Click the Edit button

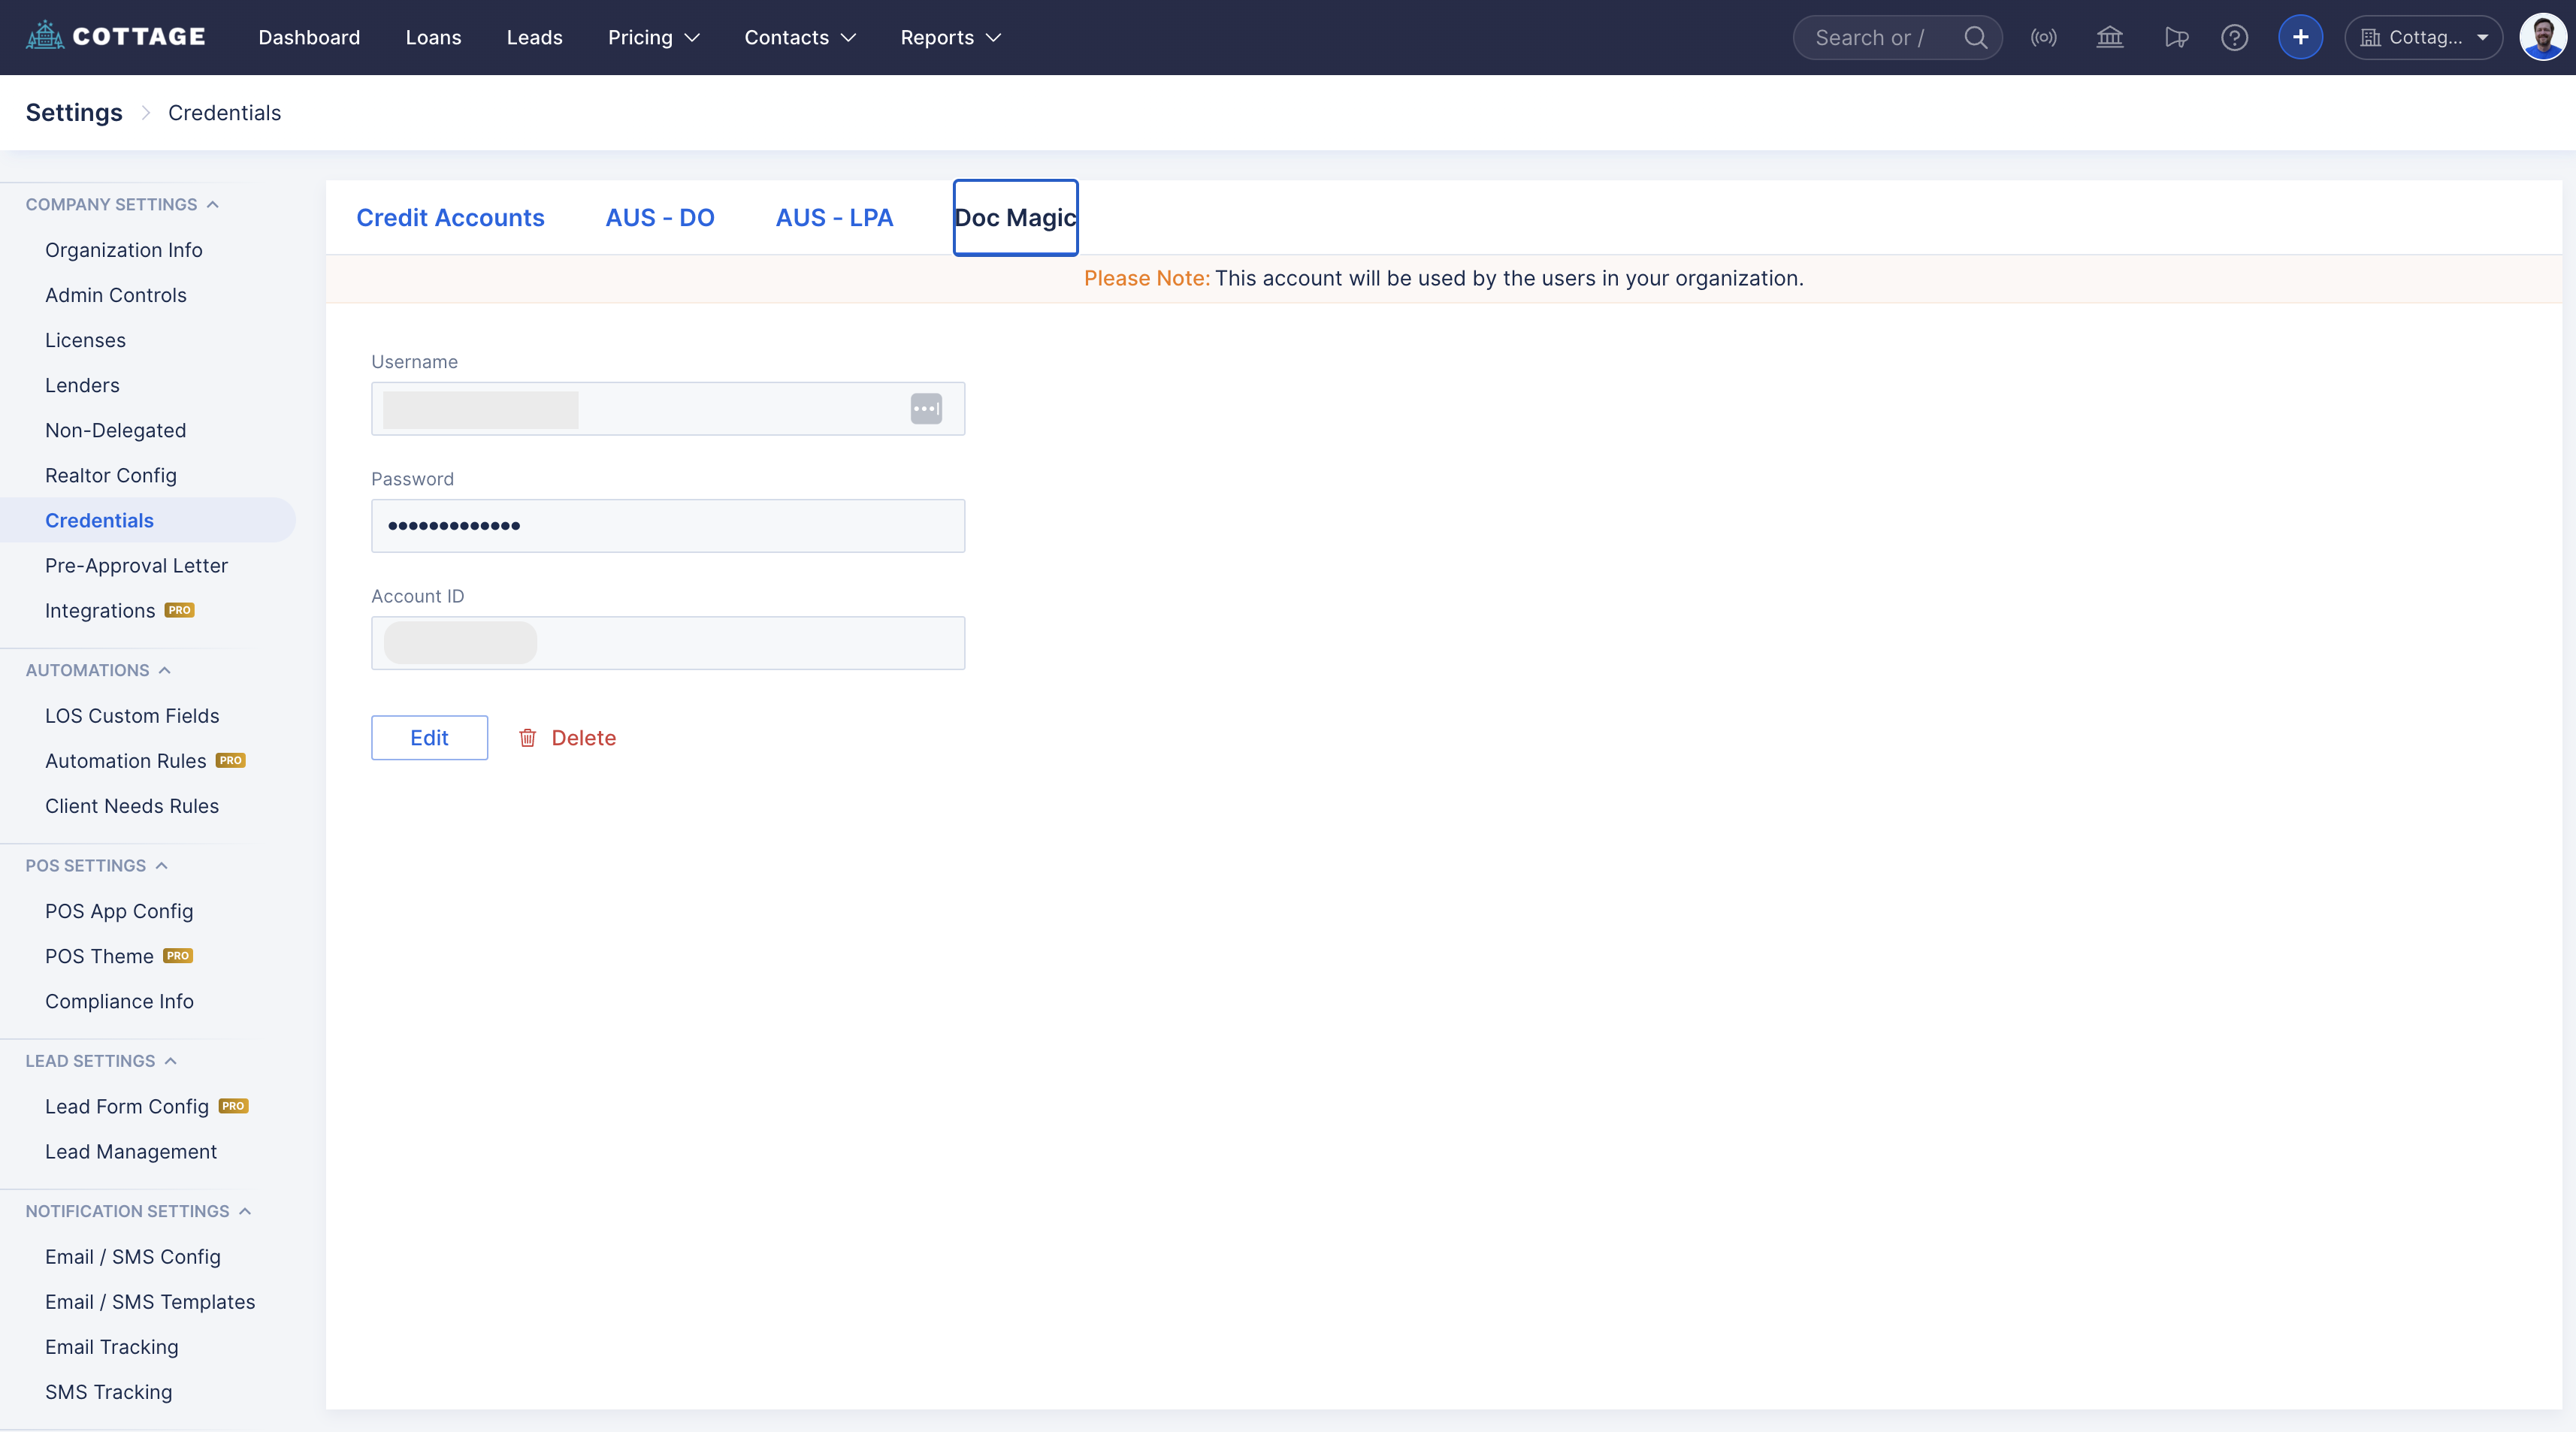(429, 738)
